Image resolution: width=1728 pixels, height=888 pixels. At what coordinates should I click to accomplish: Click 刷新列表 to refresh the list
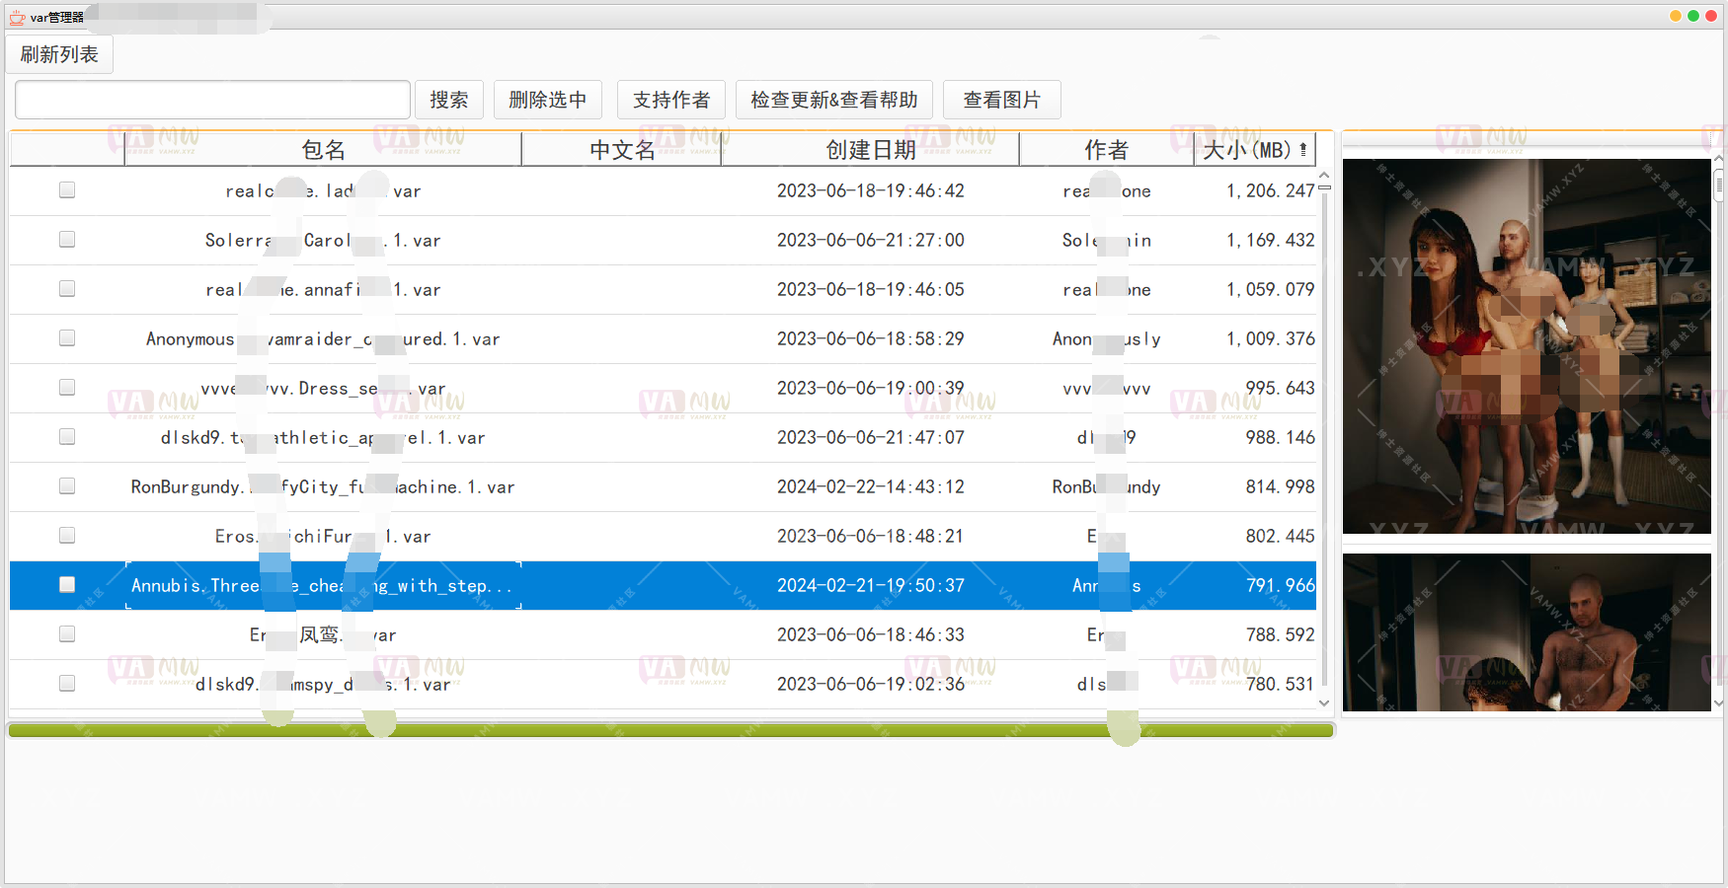(x=58, y=54)
